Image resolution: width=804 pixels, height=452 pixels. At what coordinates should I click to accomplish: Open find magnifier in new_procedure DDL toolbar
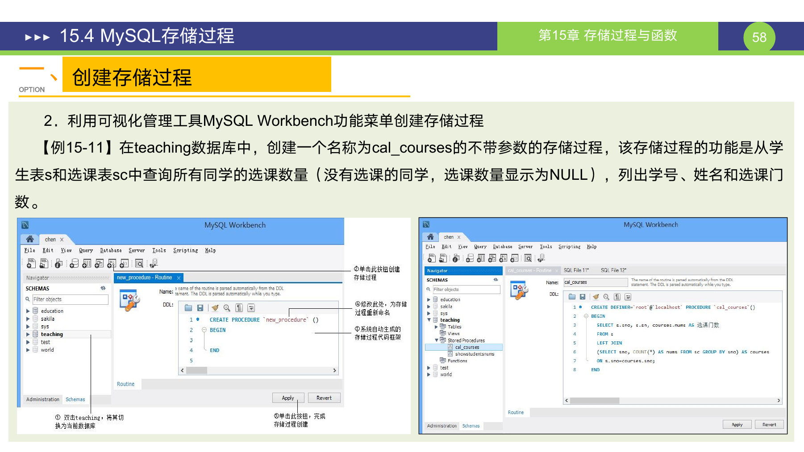click(227, 308)
